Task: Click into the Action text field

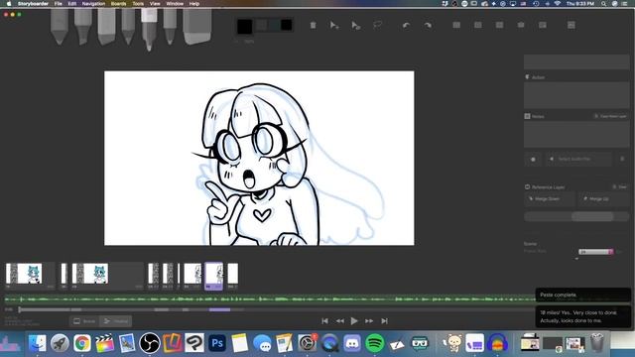Action: click(x=576, y=95)
